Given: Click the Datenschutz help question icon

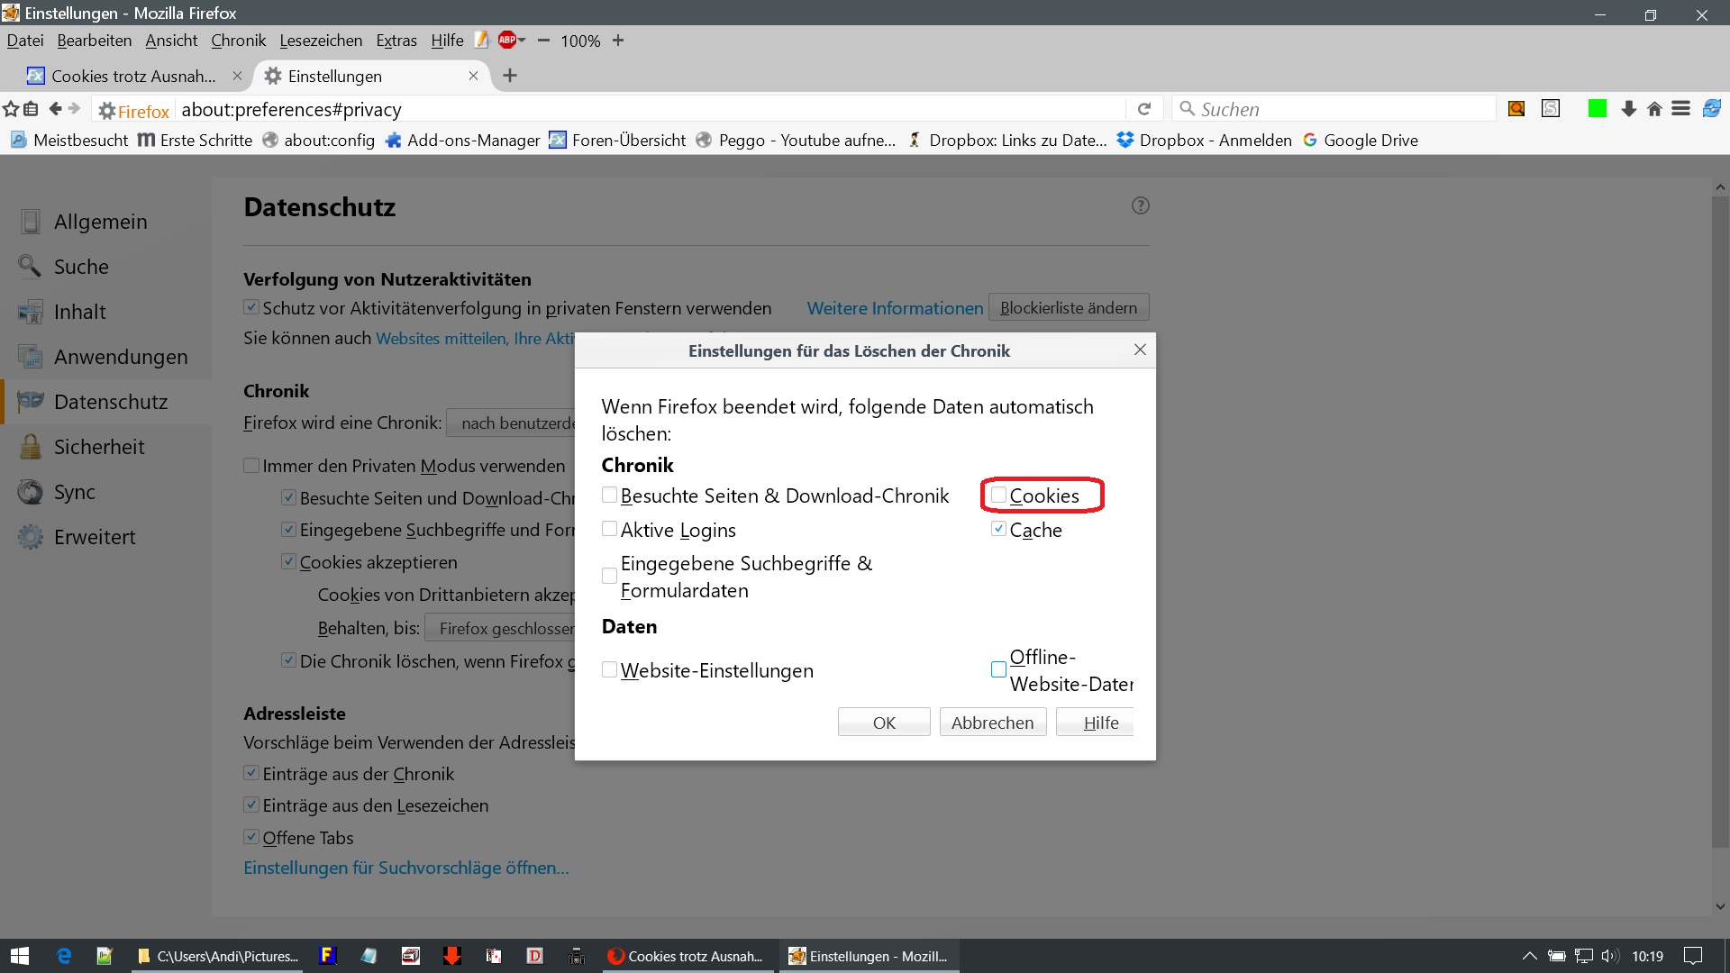Looking at the screenshot, I should point(1141,205).
